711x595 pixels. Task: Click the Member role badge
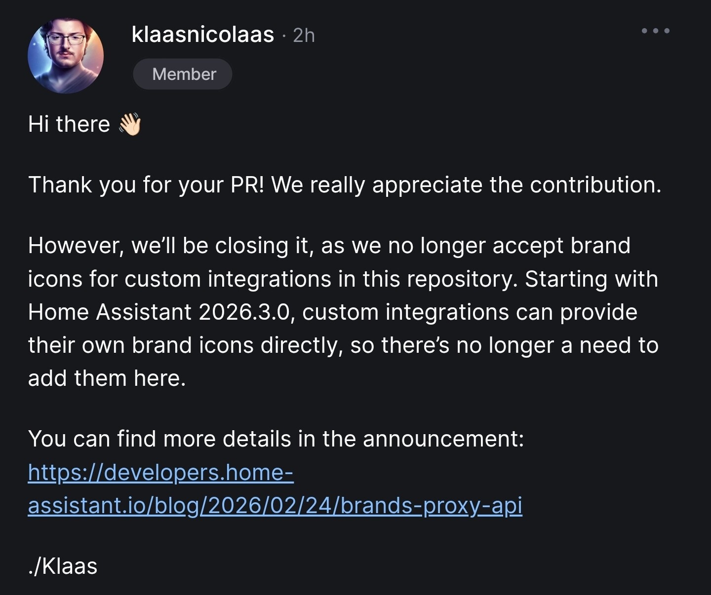click(x=183, y=74)
